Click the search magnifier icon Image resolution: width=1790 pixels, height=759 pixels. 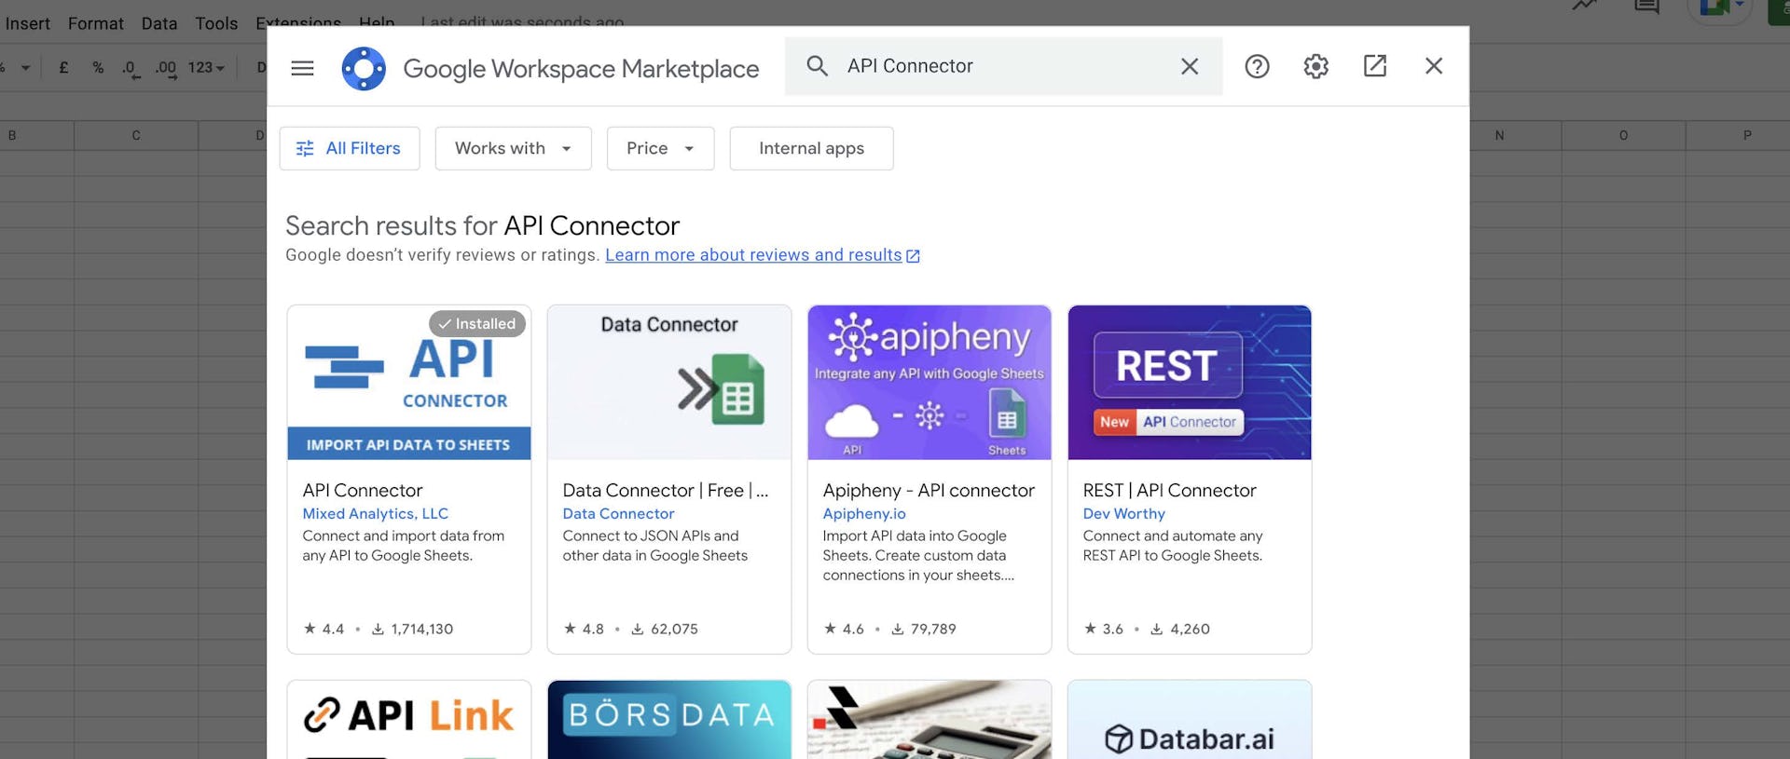click(x=817, y=66)
